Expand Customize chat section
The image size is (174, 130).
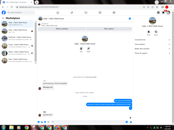152,40
